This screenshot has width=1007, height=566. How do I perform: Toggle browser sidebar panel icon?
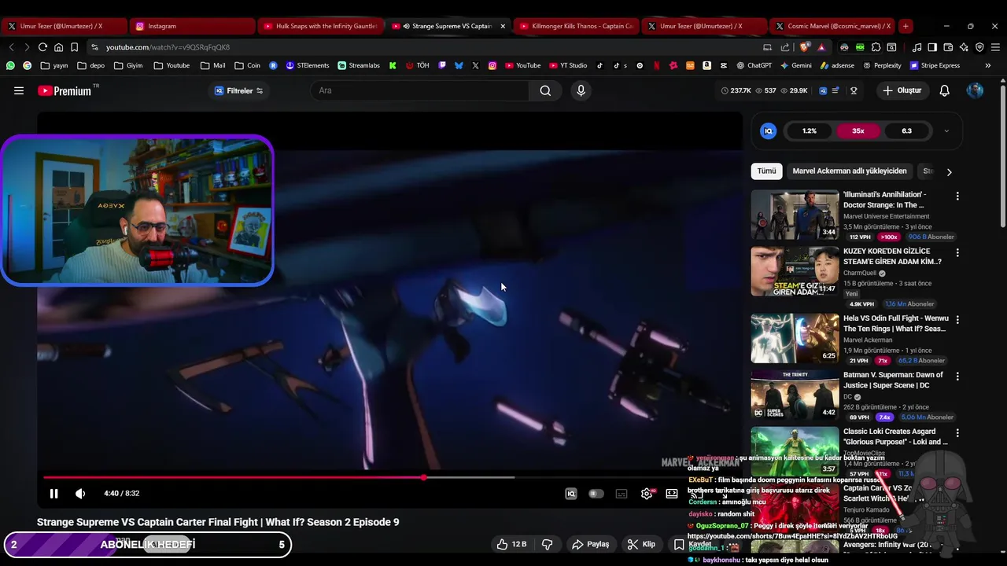click(932, 47)
